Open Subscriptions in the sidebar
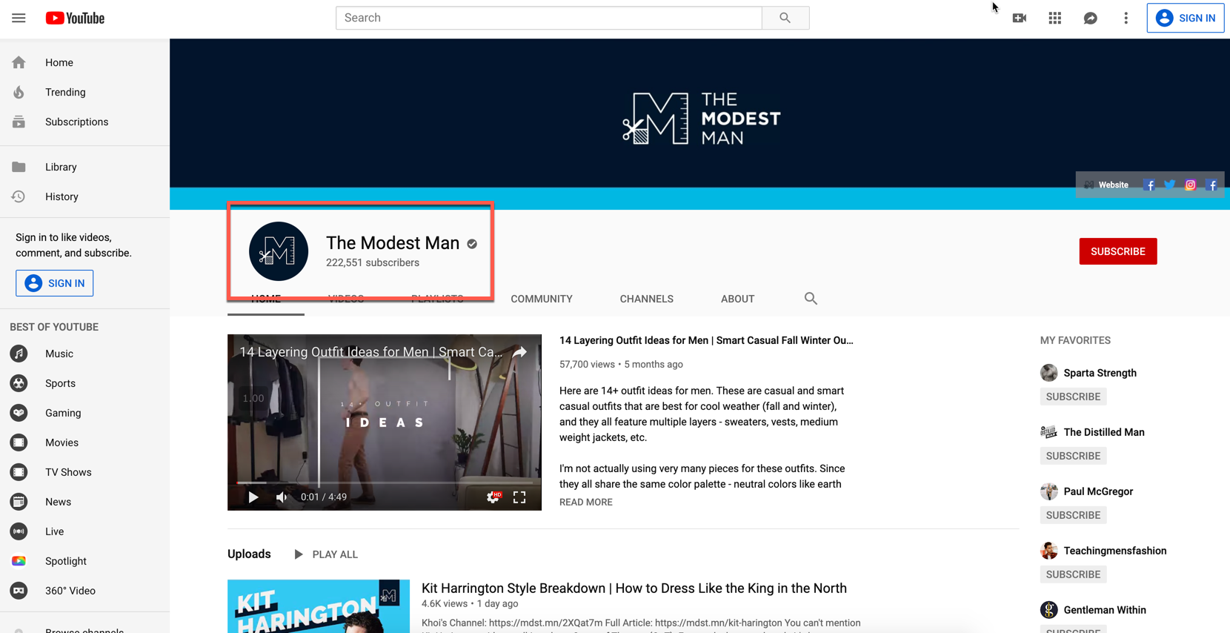 point(84,122)
